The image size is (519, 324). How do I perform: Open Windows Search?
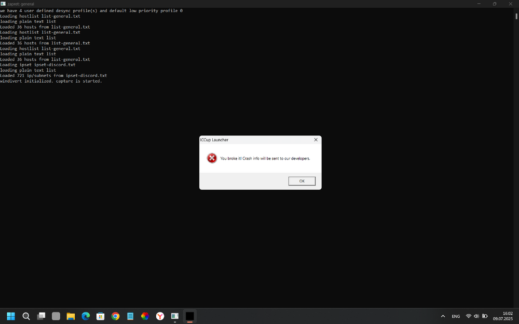[26, 316]
